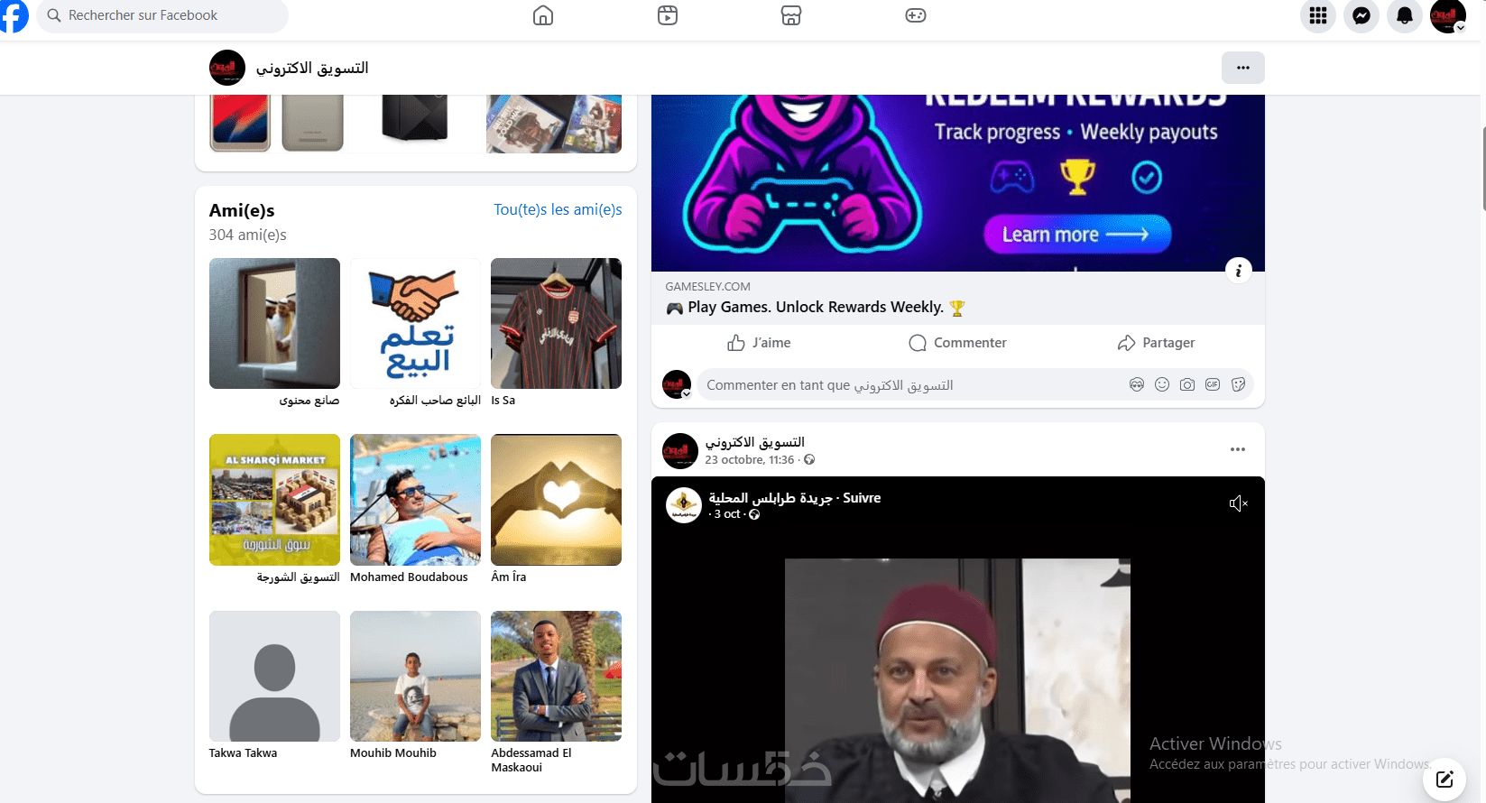
Task: Open Tou(te)s les ami(e)s link
Action: click(558, 209)
